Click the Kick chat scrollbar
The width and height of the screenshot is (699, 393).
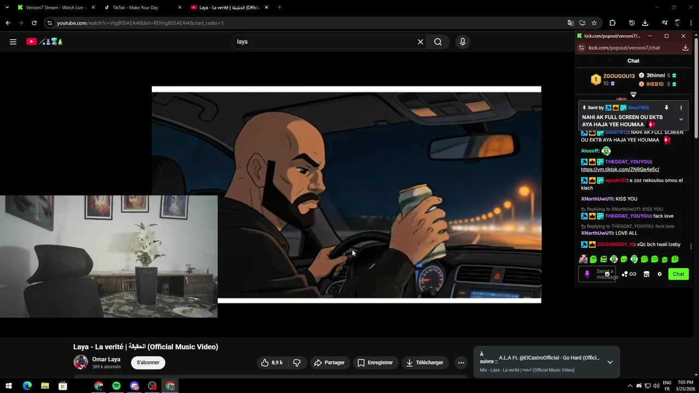click(691, 247)
